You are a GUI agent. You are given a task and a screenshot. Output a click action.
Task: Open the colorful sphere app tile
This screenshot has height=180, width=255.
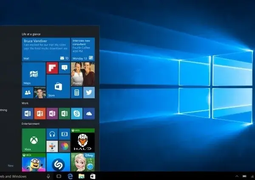(65, 146)
